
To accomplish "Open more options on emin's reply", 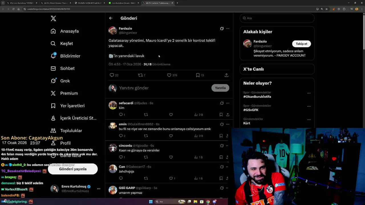I will pos(228,124).
